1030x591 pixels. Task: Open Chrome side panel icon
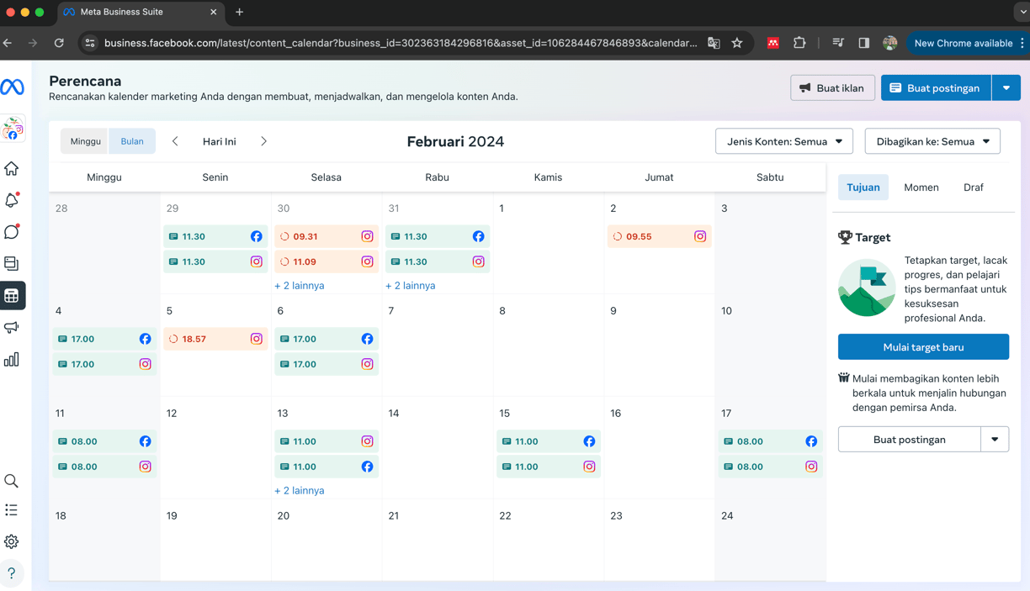(x=863, y=43)
